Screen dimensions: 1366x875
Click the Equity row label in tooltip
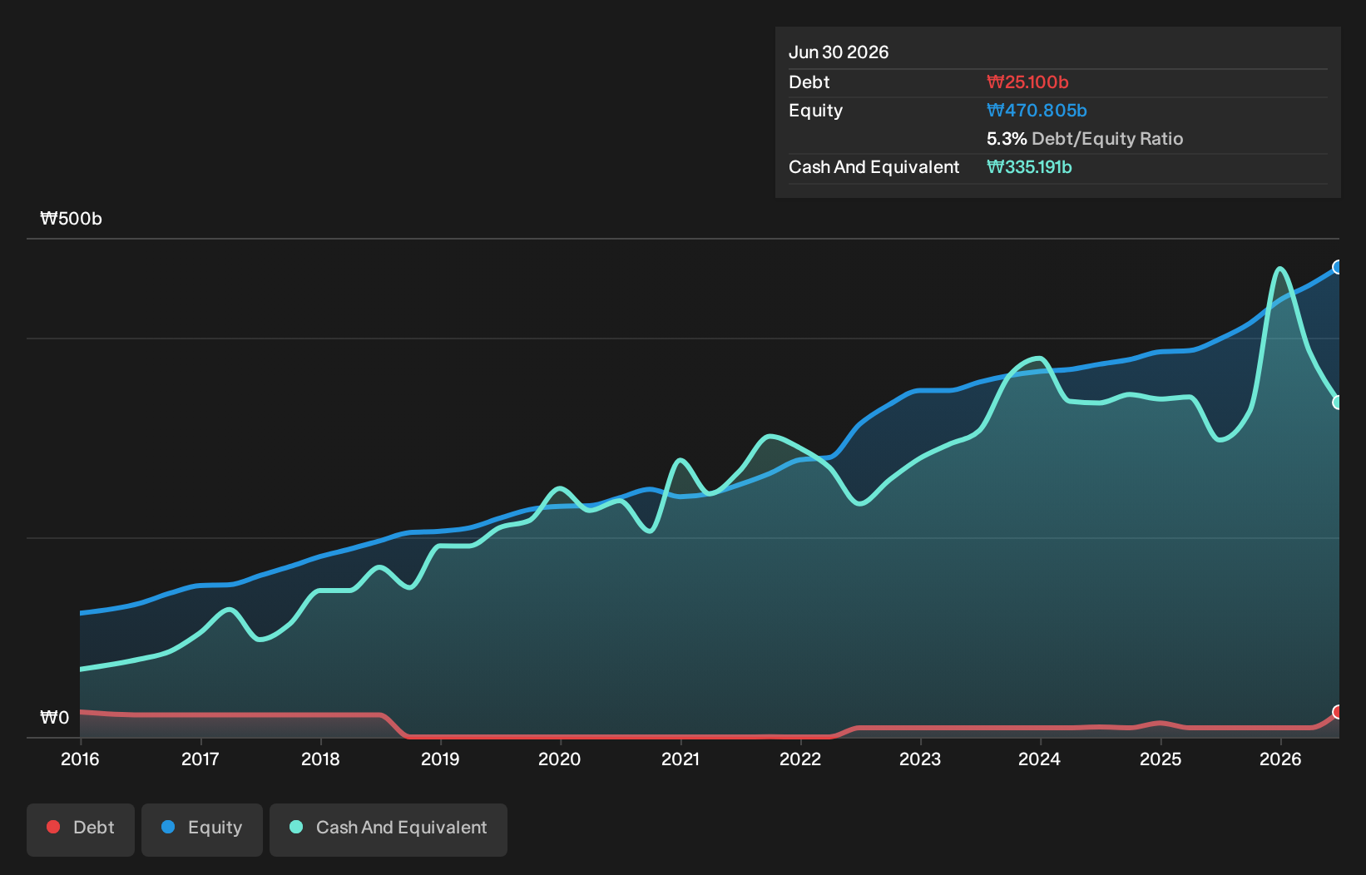point(815,111)
